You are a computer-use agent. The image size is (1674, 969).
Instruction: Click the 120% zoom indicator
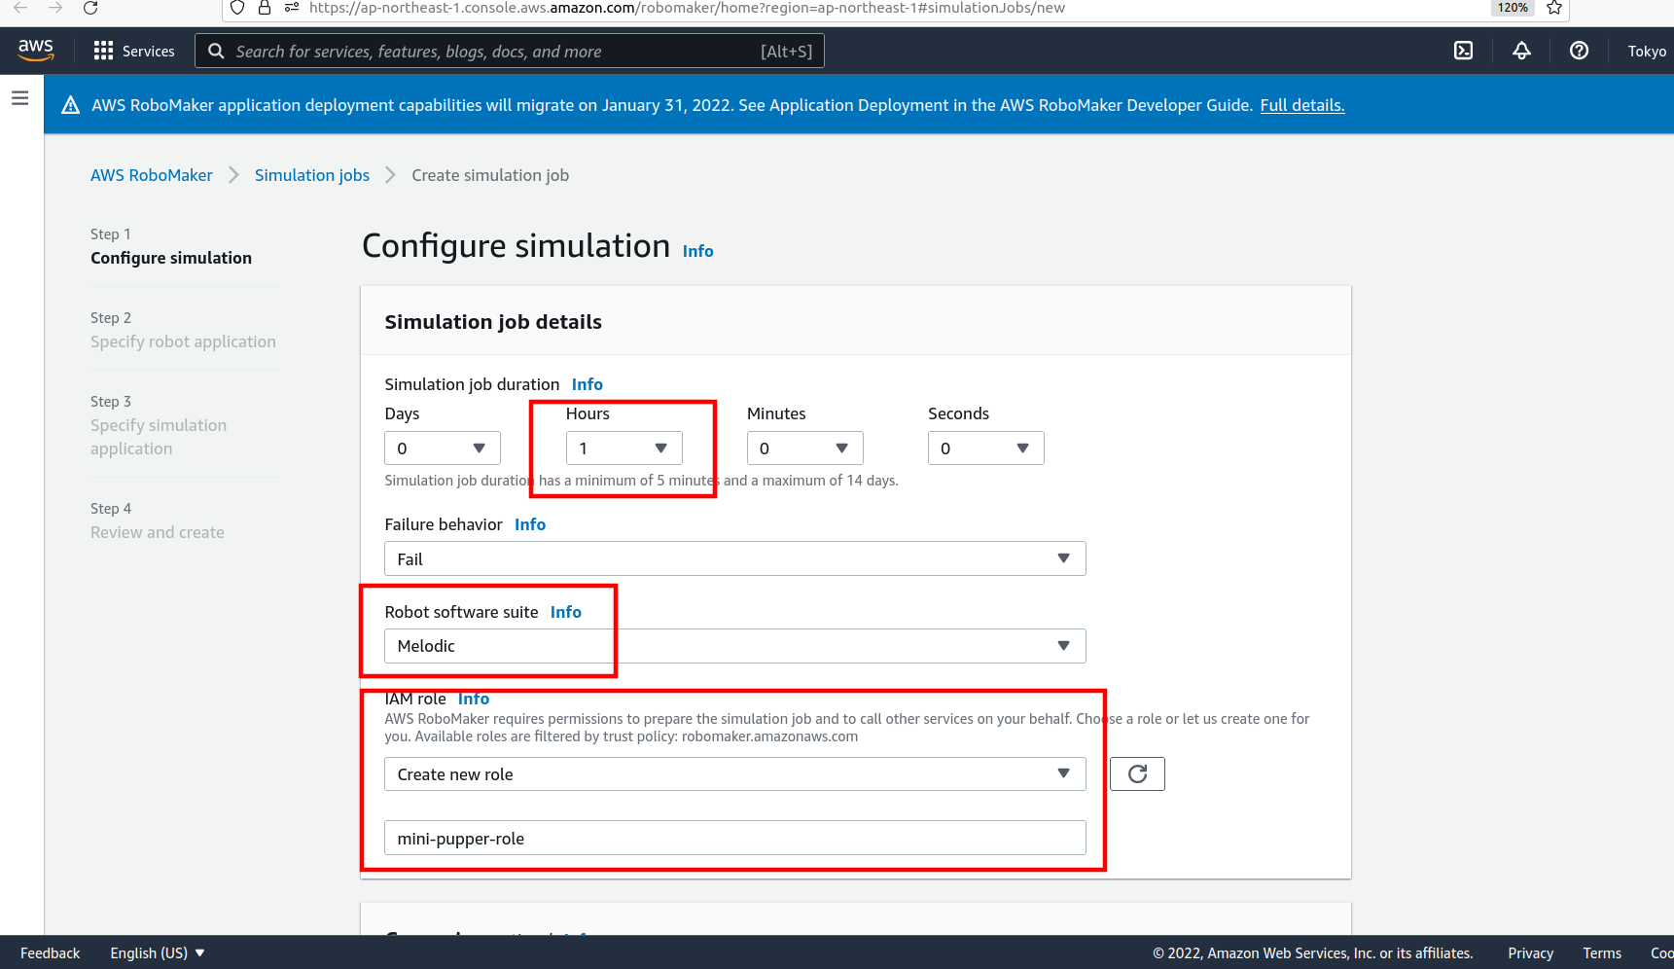[1513, 8]
